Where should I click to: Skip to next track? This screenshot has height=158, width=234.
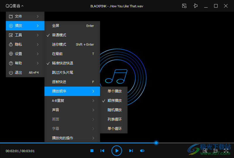coord(131,151)
